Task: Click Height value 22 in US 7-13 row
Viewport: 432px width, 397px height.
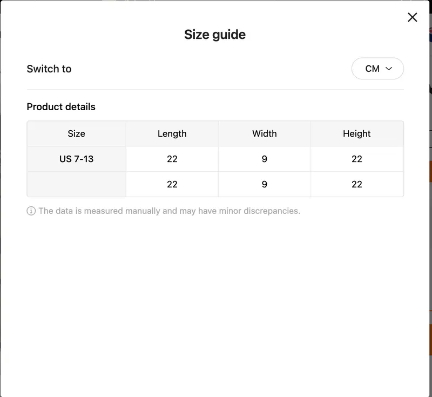Action: point(356,159)
